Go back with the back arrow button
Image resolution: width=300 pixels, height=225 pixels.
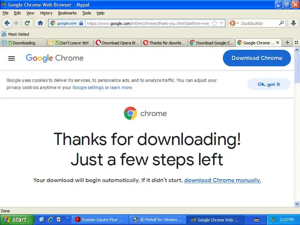[x=7, y=23]
